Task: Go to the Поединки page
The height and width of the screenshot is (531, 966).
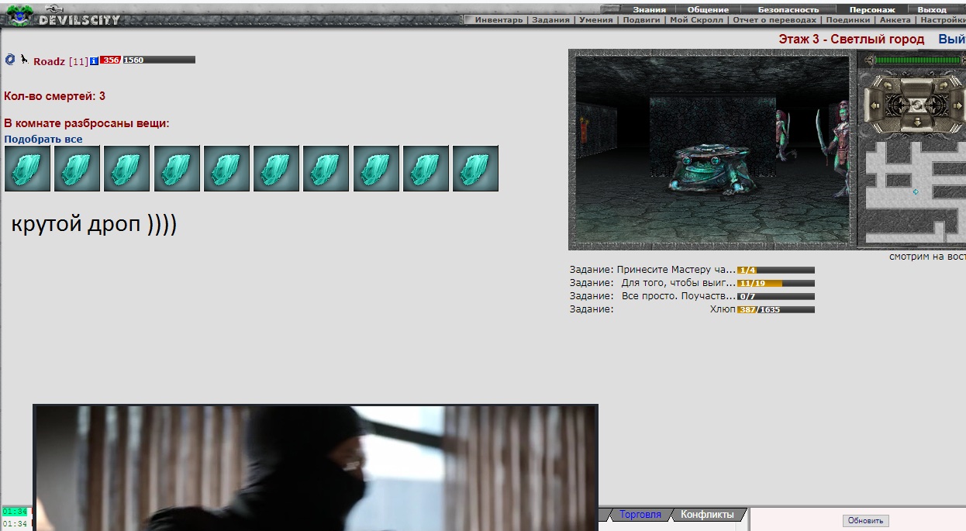Action: pyautogui.click(x=847, y=20)
